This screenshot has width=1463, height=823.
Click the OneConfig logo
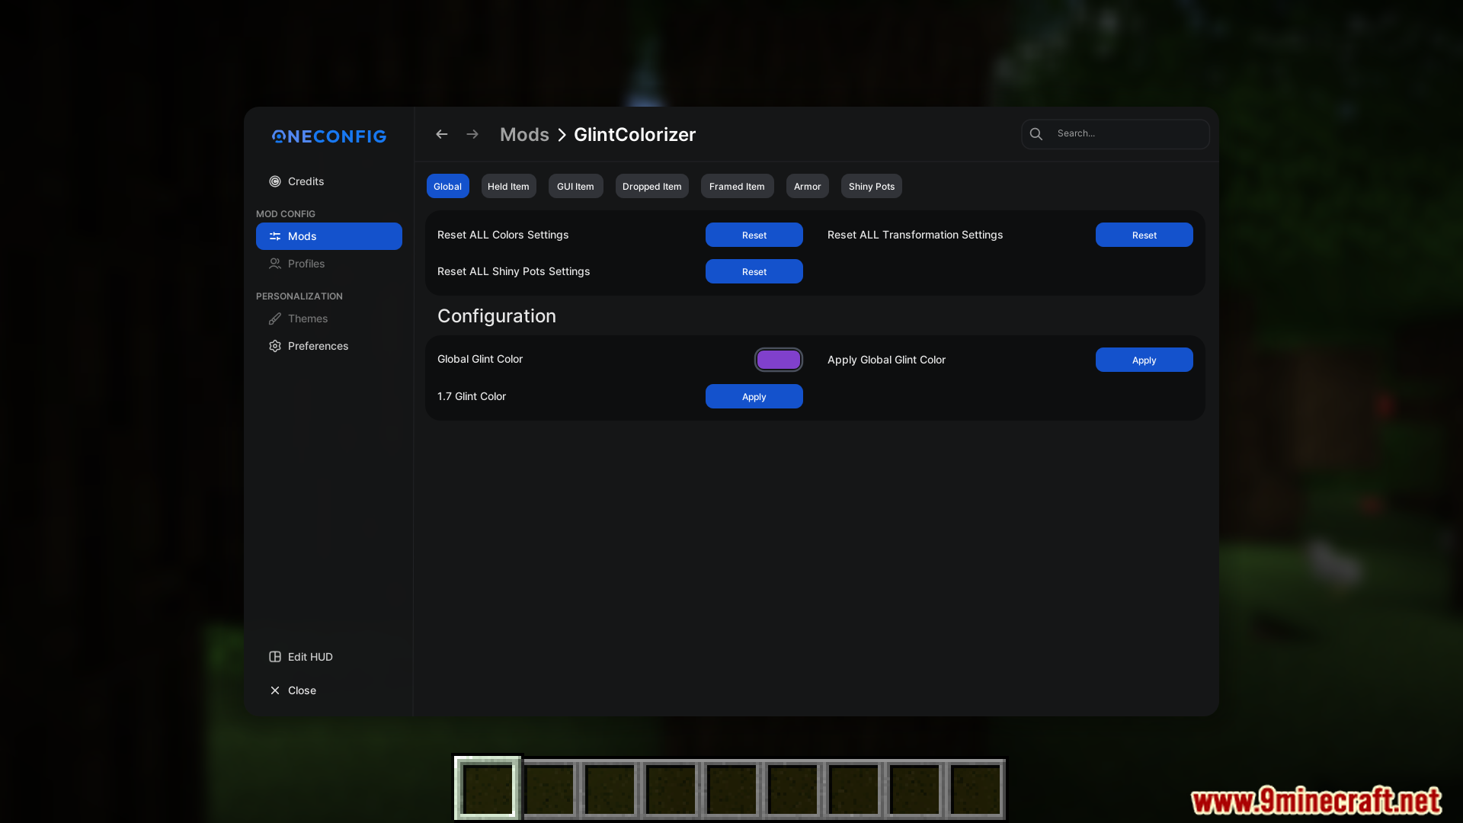329,136
